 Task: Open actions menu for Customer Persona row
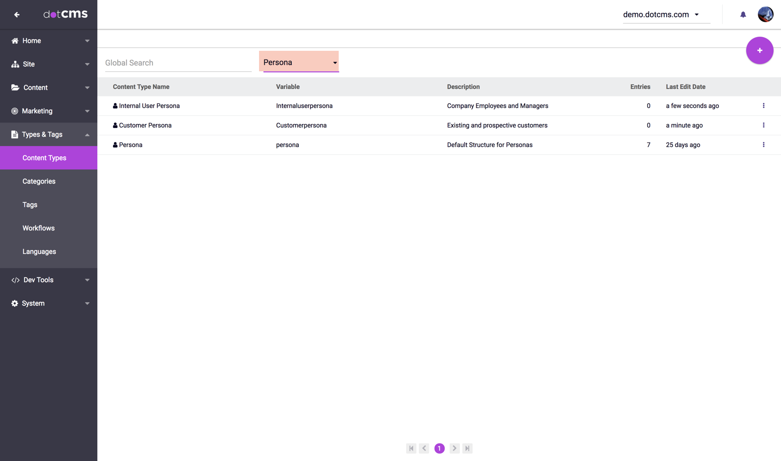tap(763, 126)
